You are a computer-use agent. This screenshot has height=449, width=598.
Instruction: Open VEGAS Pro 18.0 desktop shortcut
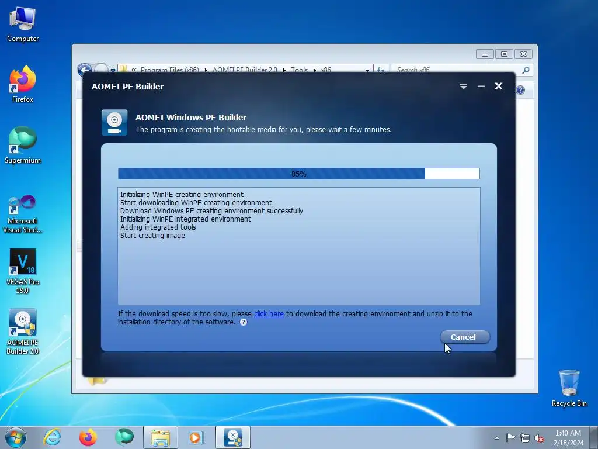(23, 271)
